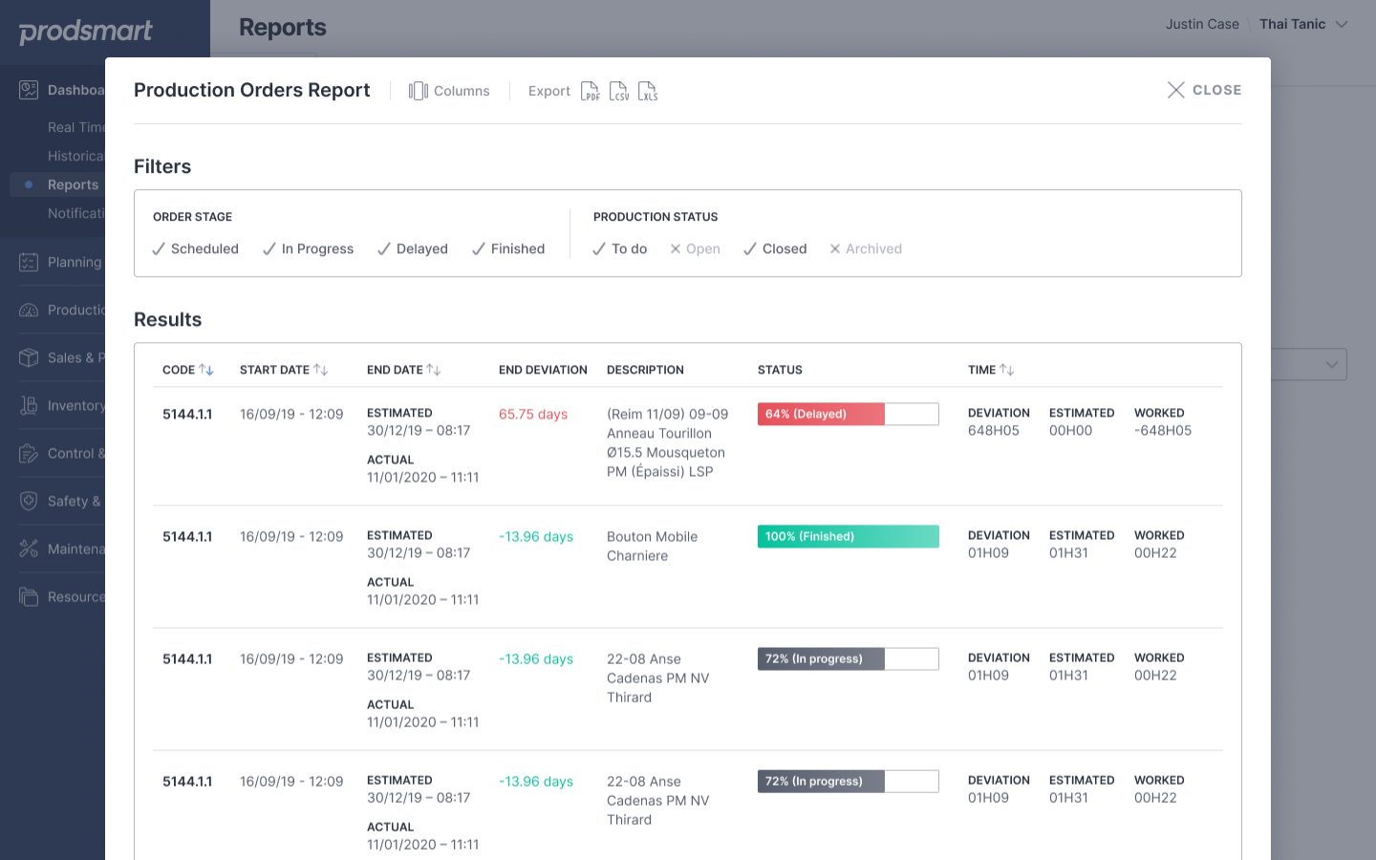This screenshot has width=1376, height=860.
Task: Open Reports in the sidebar
Action: coord(73,184)
